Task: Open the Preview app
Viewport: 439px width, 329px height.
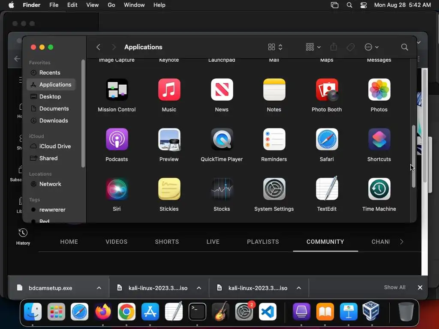Action: coord(169,139)
